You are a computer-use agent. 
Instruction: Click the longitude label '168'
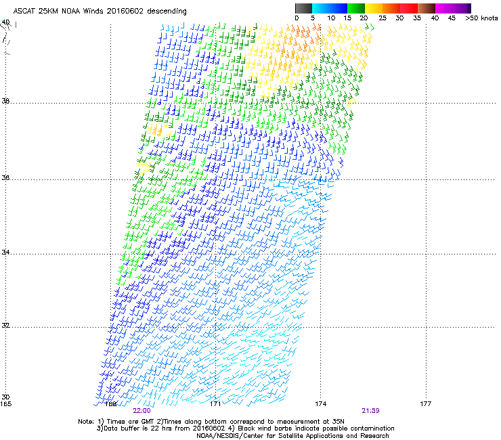pyautogui.click(x=111, y=404)
